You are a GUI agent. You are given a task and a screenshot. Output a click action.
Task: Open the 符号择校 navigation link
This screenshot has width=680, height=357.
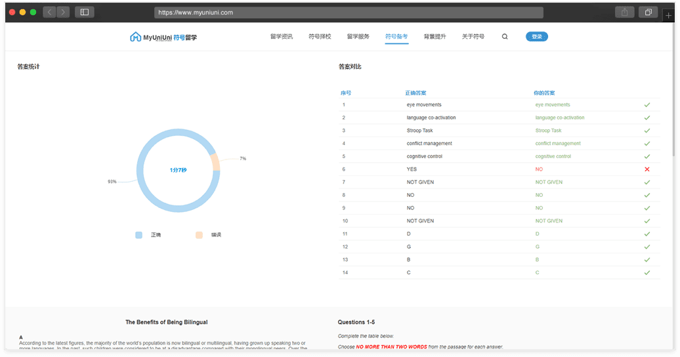click(320, 37)
